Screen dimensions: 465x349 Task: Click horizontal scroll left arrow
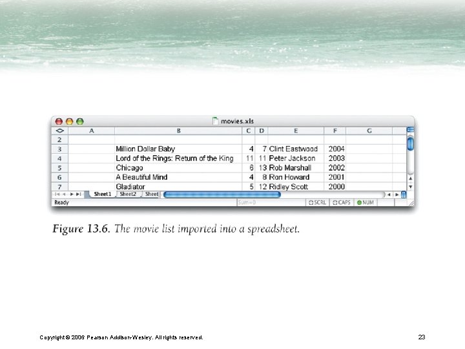click(x=389, y=195)
